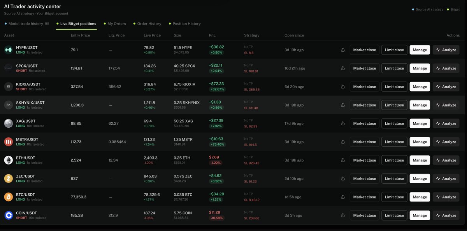The image size is (467, 231).
Task: Click the share icon in BTC/USDT row
Action: pos(343,197)
